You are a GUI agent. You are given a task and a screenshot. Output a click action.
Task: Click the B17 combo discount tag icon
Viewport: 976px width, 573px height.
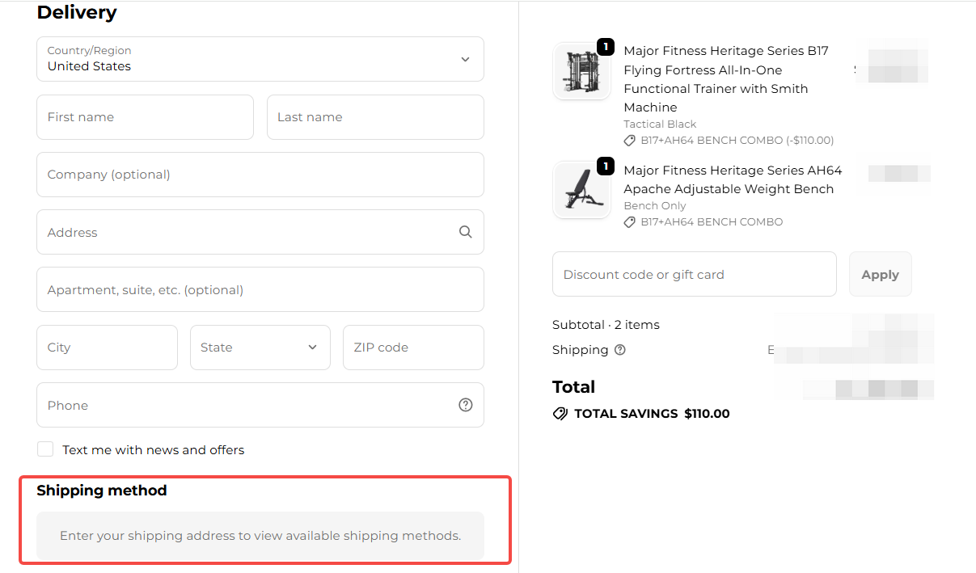tap(630, 141)
